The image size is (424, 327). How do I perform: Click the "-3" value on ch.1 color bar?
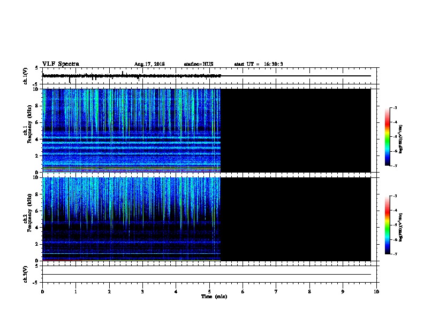point(395,107)
